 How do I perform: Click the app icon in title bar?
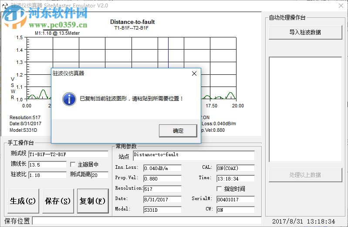(5, 6)
